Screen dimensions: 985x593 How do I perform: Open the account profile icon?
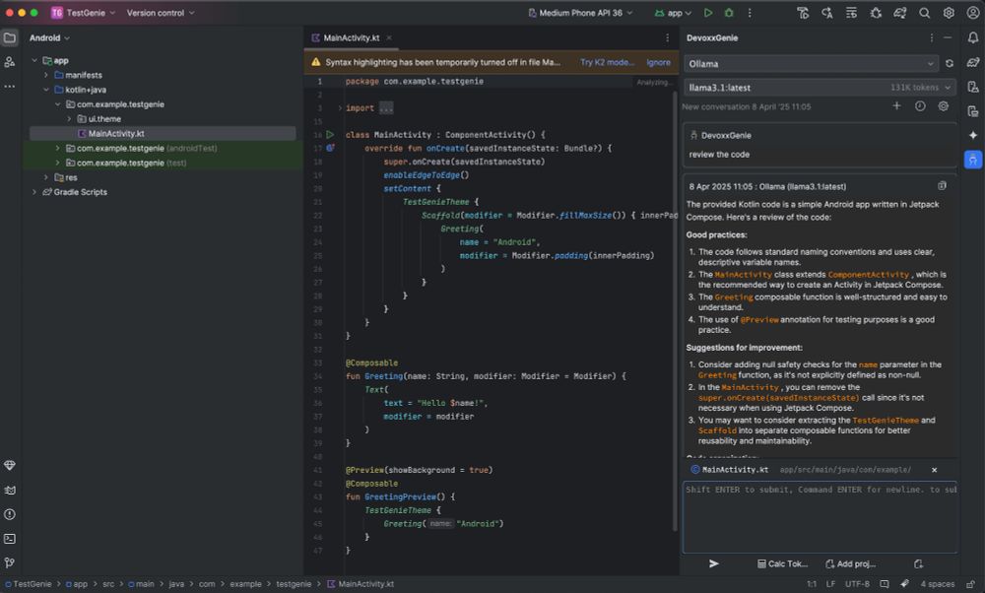(973, 13)
